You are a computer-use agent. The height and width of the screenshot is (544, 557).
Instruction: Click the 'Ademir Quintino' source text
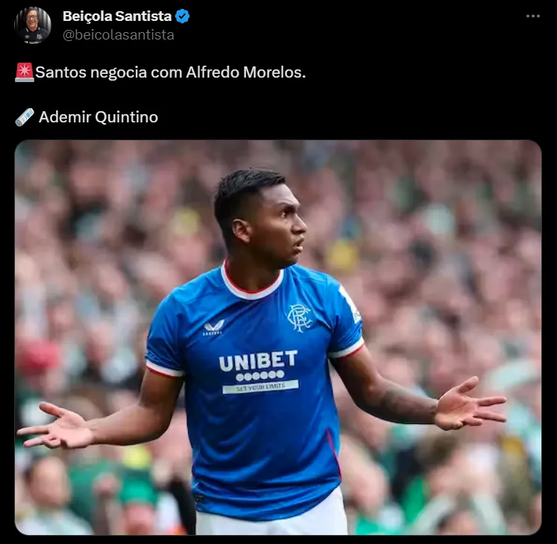pyautogui.click(x=98, y=117)
